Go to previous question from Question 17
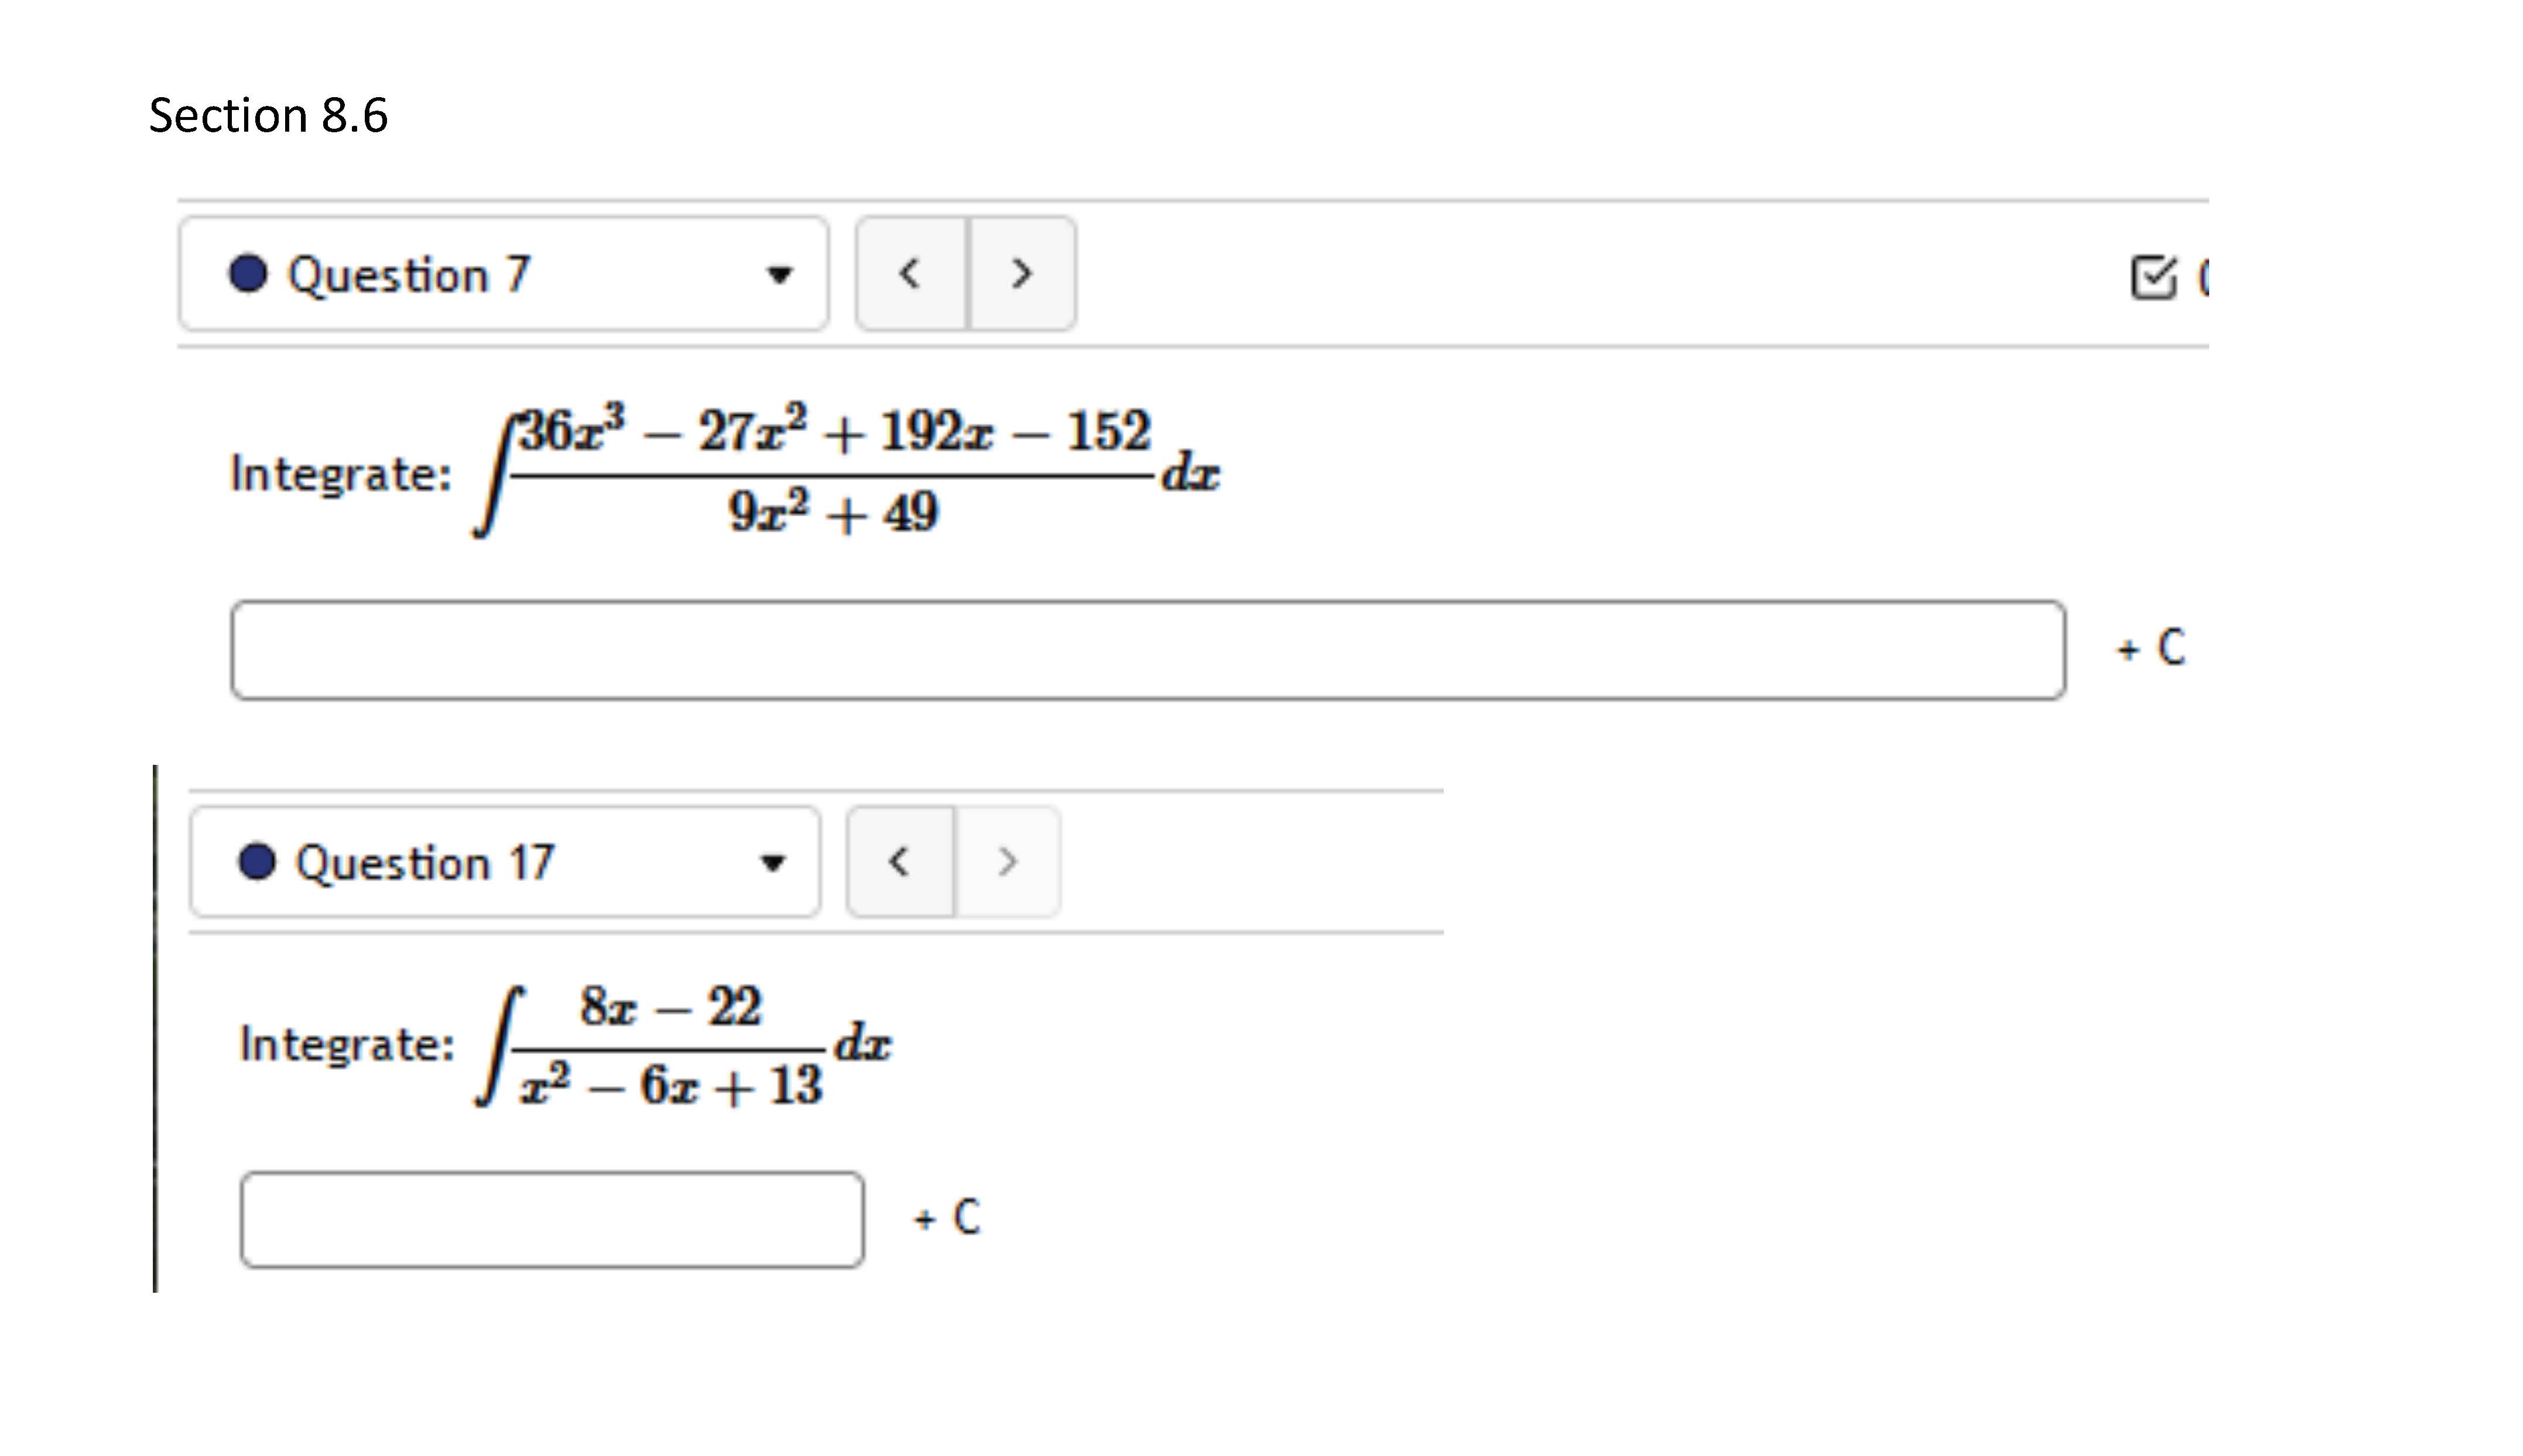 click(x=899, y=862)
